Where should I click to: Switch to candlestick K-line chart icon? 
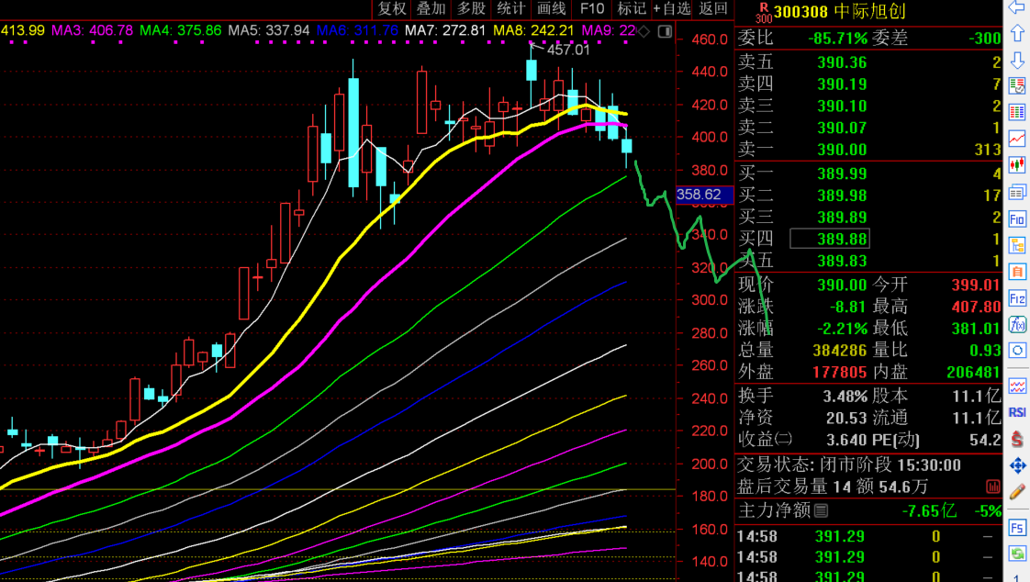tap(1017, 165)
